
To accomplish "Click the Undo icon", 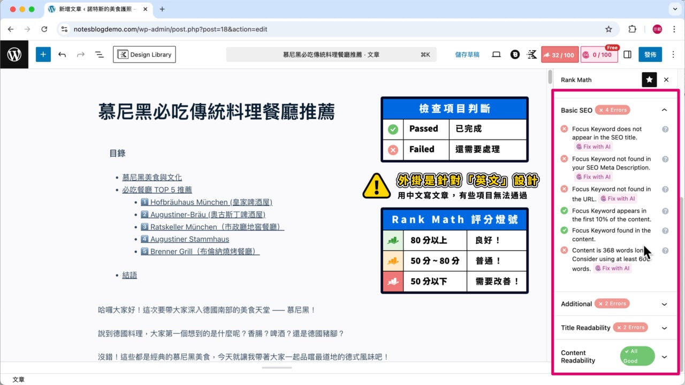I will (62, 54).
